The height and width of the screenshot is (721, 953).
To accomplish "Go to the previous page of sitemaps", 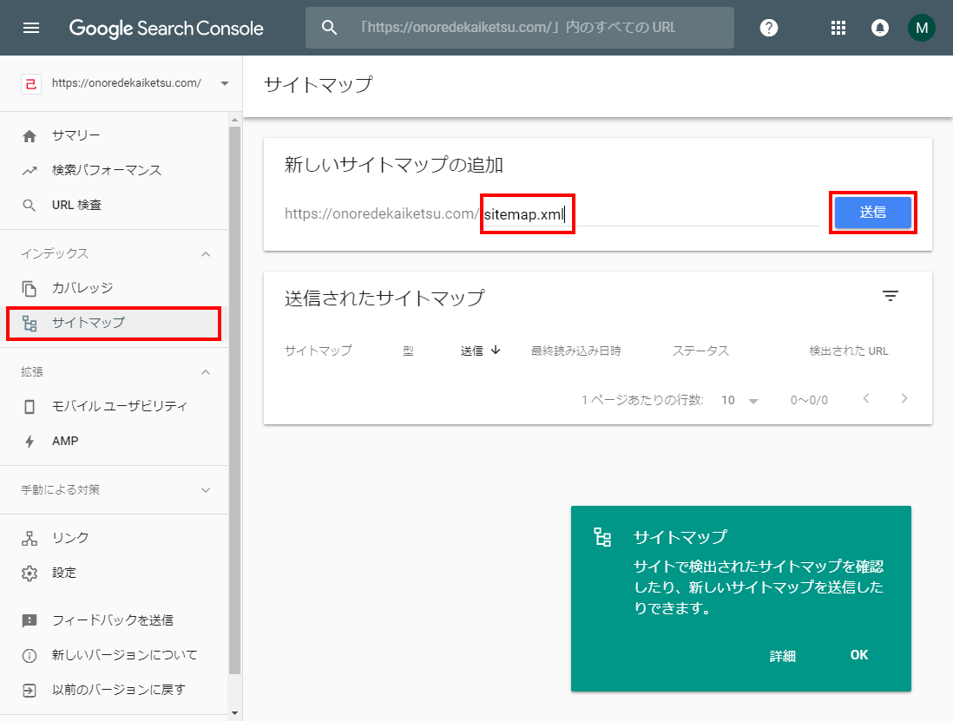I will 866,398.
